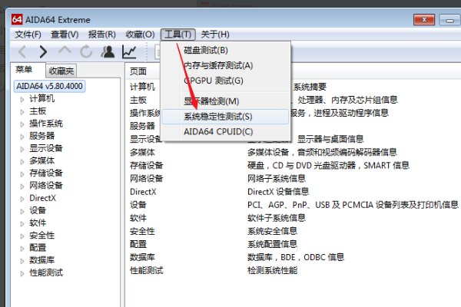Expand the DirectX tree node

click(22, 199)
